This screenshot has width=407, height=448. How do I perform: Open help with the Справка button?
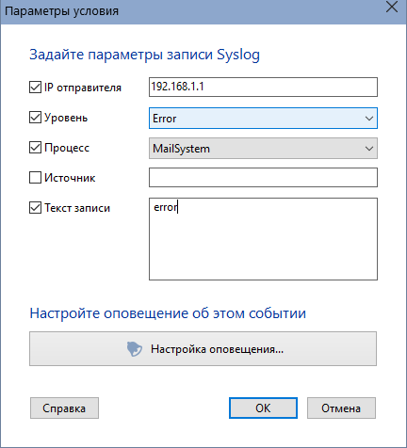tap(64, 408)
